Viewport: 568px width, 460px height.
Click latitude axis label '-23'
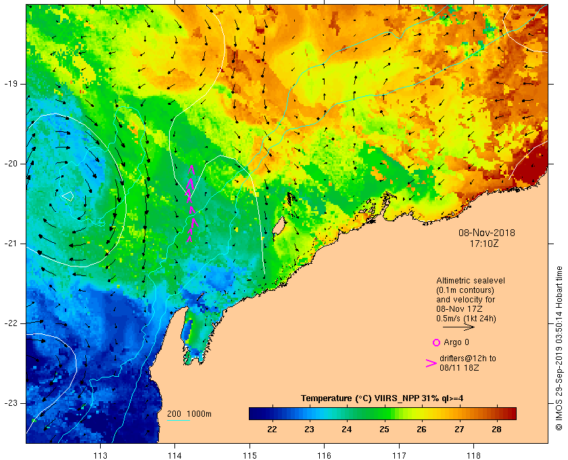point(11,403)
